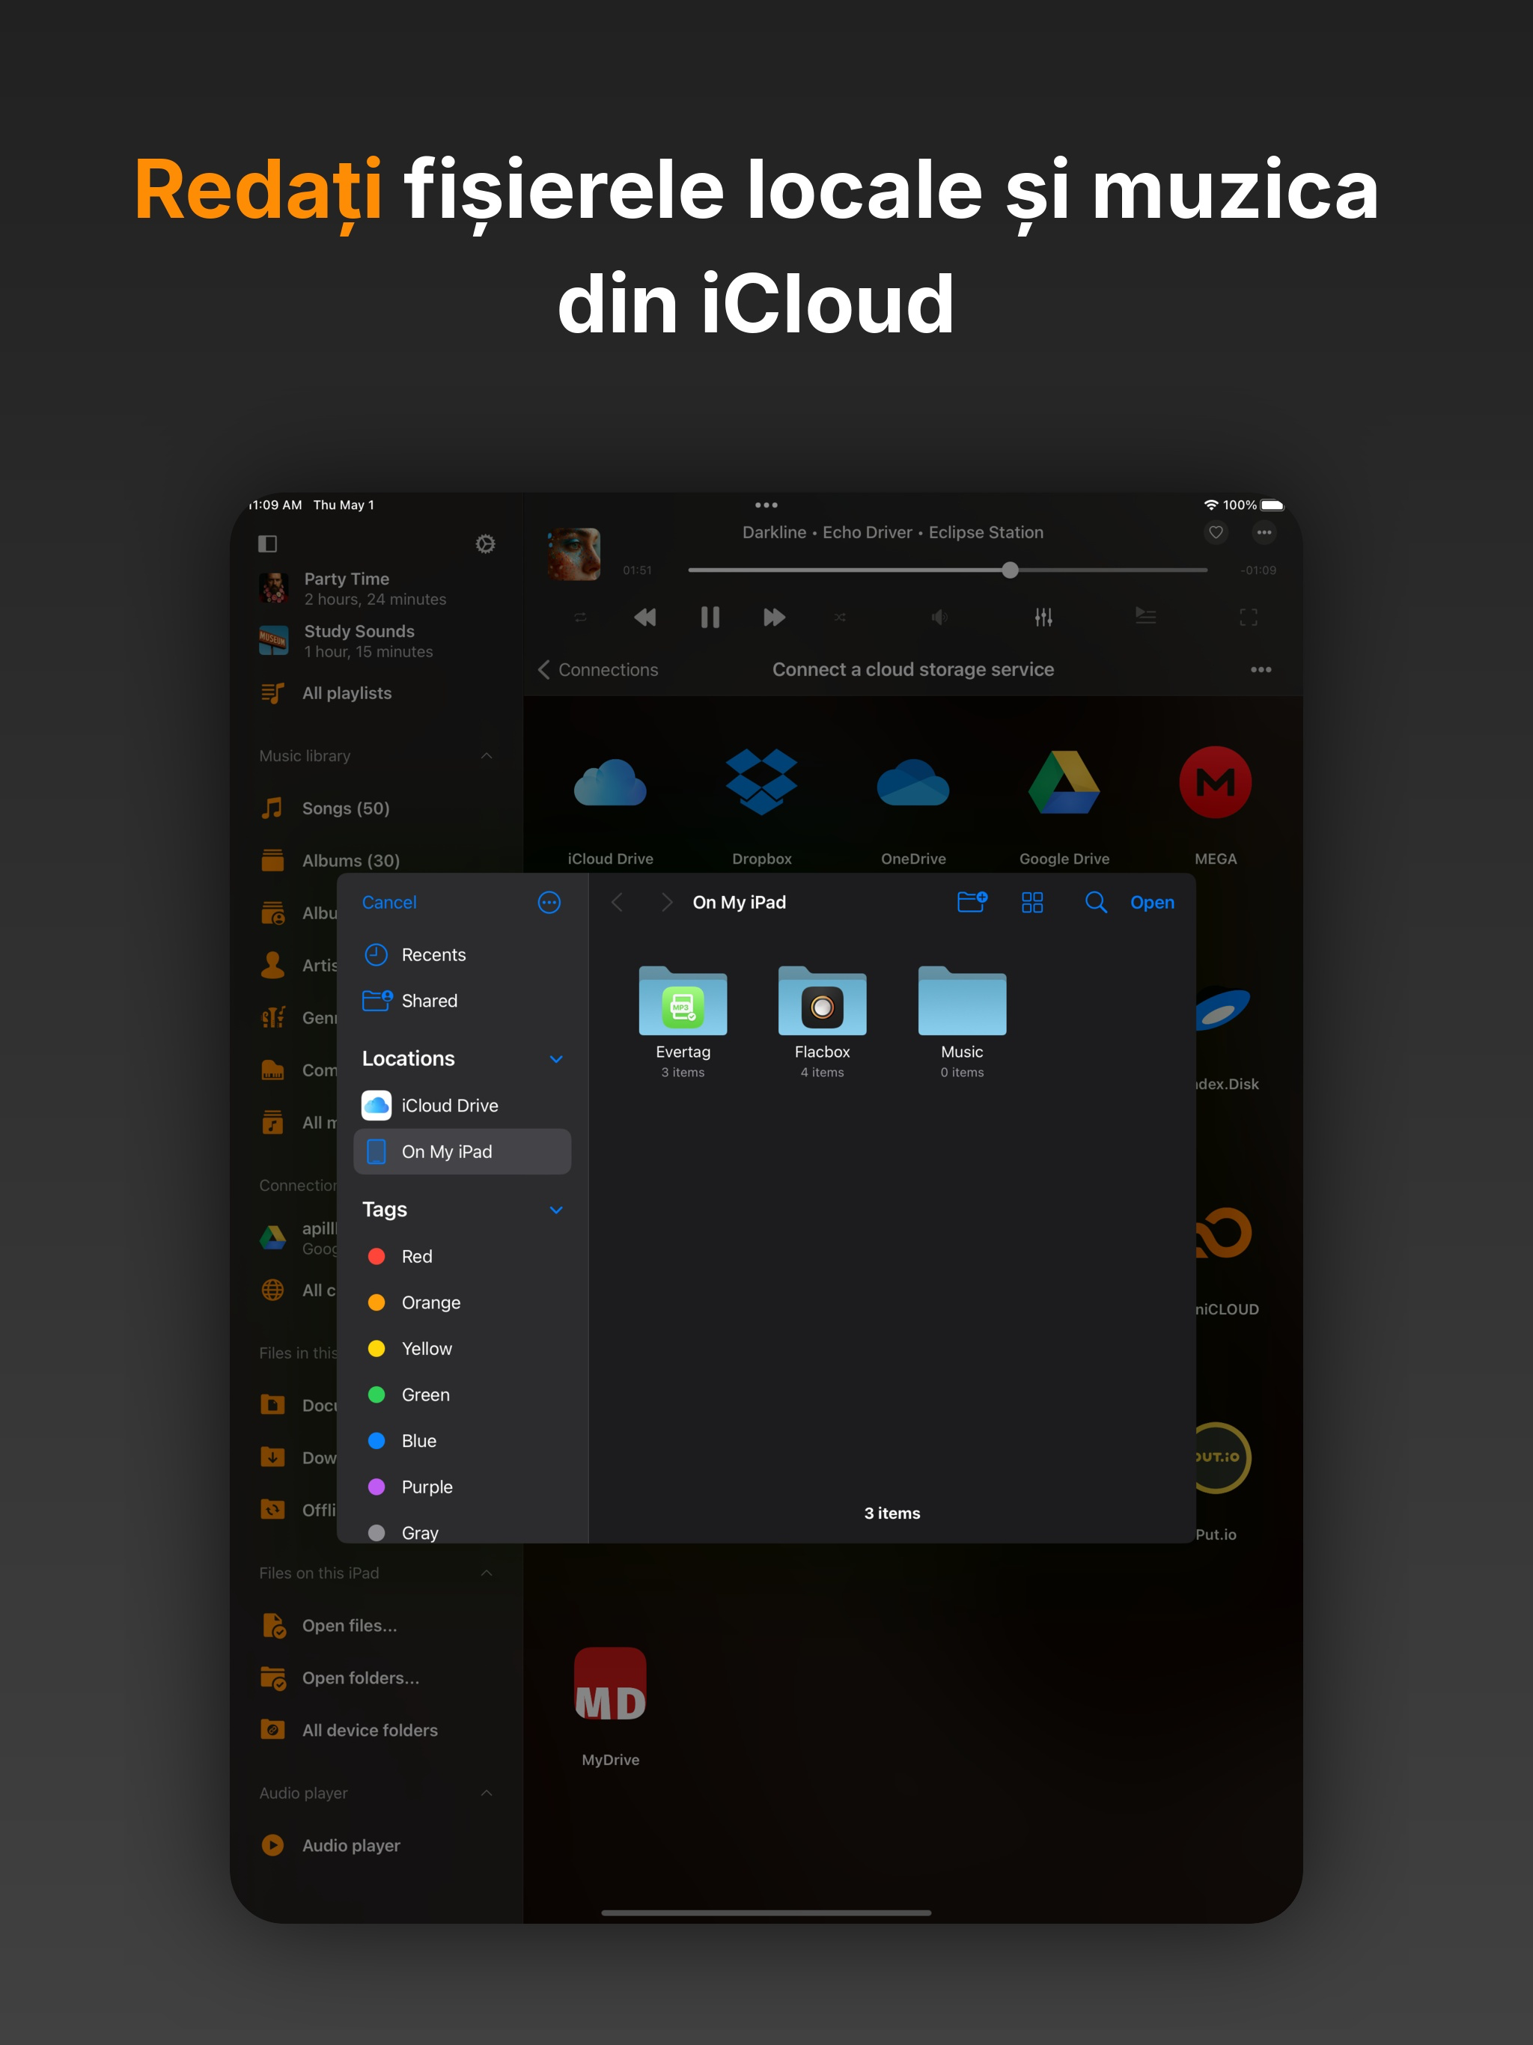Open file picker sidebar options circle
The width and height of the screenshot is (1533, 2045).
click(x=549, y=902)
